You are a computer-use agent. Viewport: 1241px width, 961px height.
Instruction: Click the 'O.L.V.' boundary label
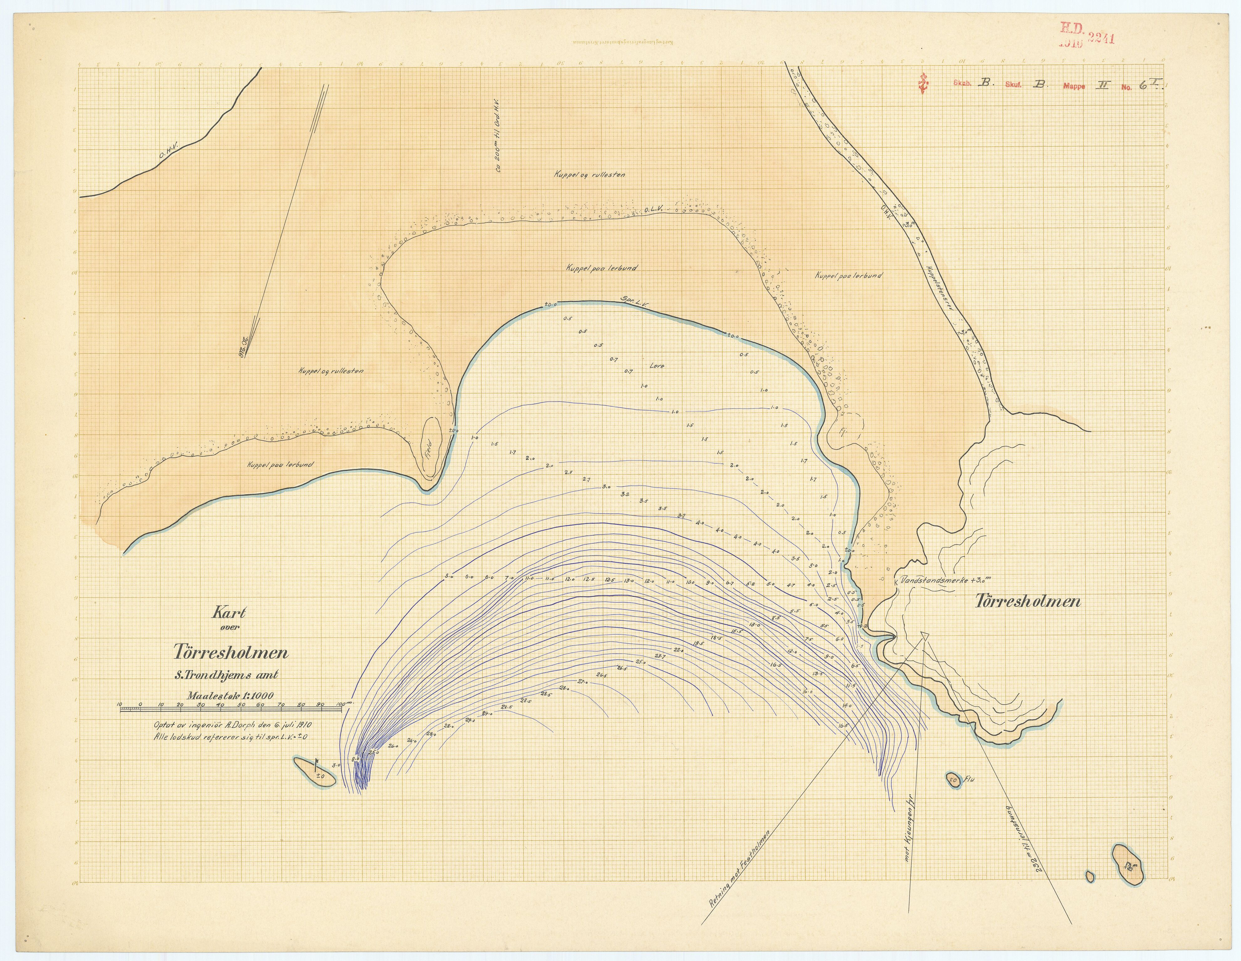[x=654, y=210]
